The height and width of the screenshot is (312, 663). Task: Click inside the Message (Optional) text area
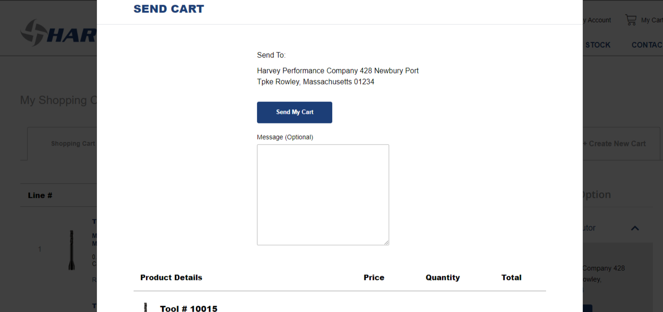[x=323, y=195]
